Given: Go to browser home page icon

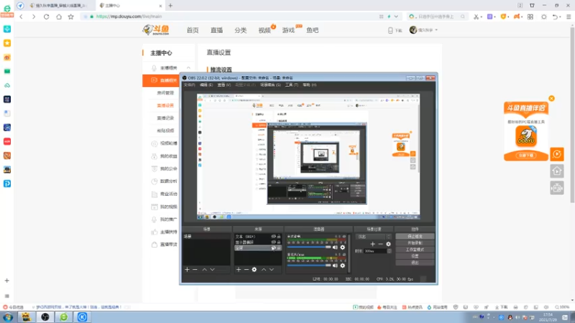Looking at the screenshot, I should coord(59,17).
